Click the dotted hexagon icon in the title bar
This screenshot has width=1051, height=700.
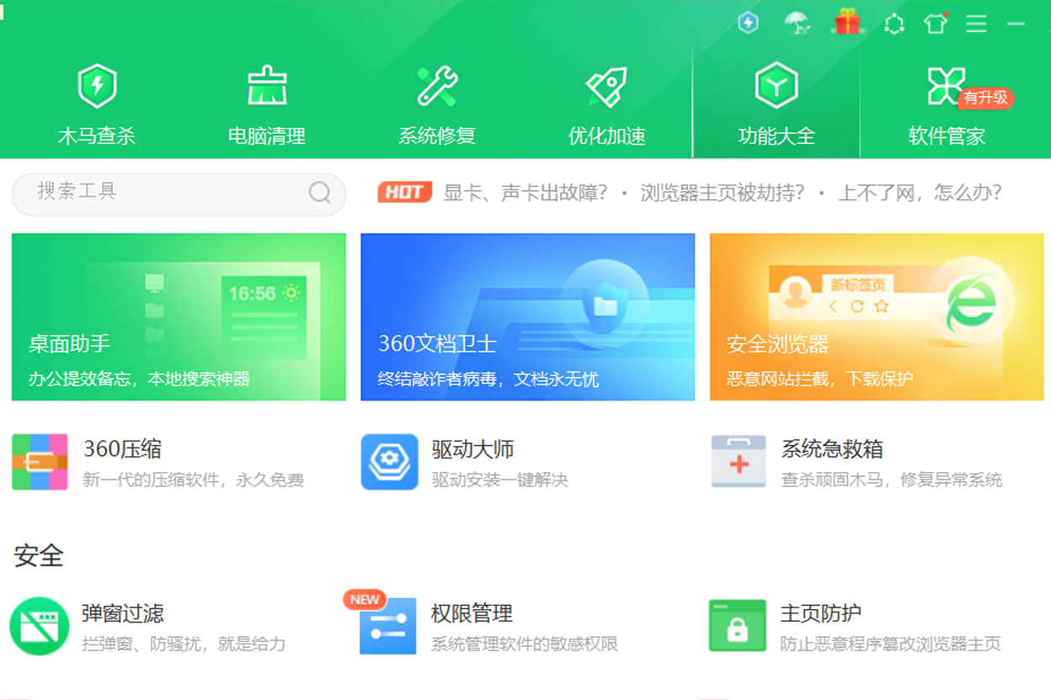click(x=894, y=24)
